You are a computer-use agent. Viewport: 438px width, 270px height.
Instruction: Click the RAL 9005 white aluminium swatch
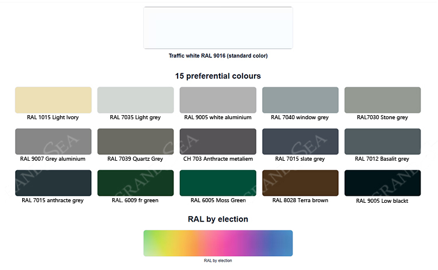point(218,100)
